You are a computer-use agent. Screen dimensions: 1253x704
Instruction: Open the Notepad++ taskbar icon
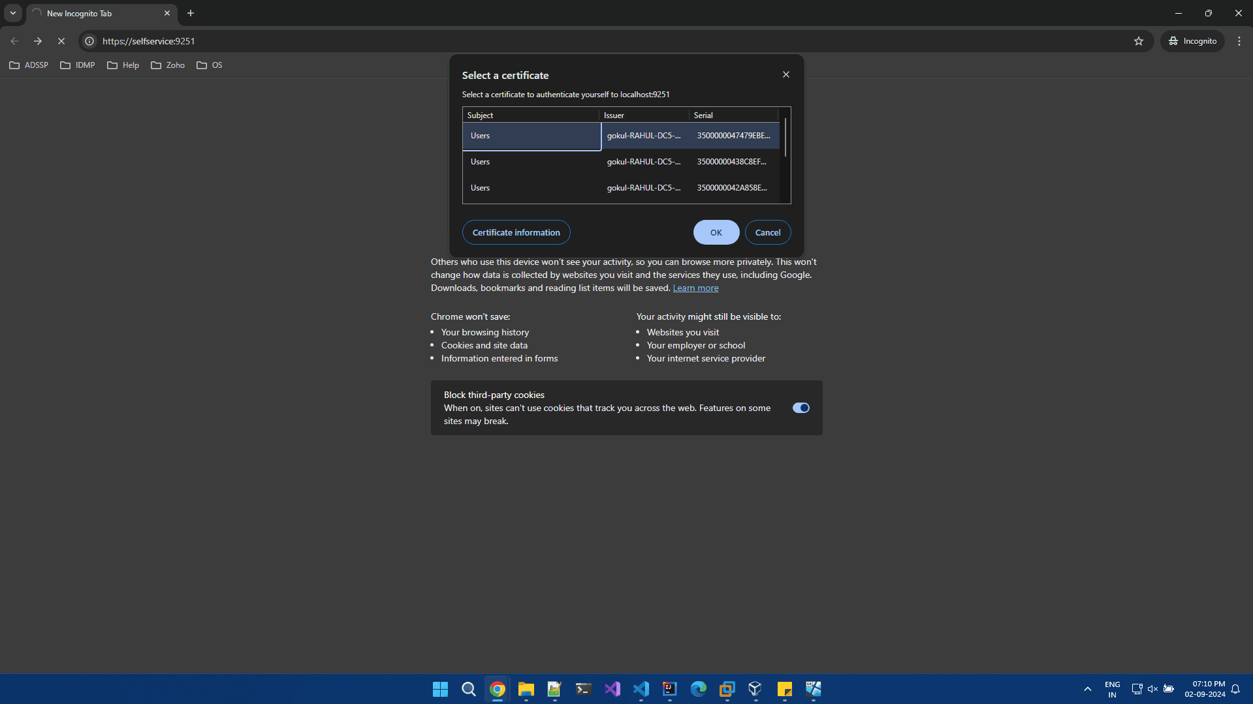pyautogui.click(x=555, y=689)
